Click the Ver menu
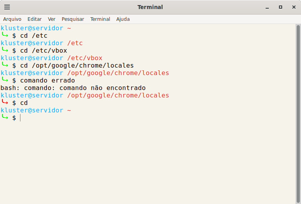Screen dimensions: 301x204 (x=51, y=19)
